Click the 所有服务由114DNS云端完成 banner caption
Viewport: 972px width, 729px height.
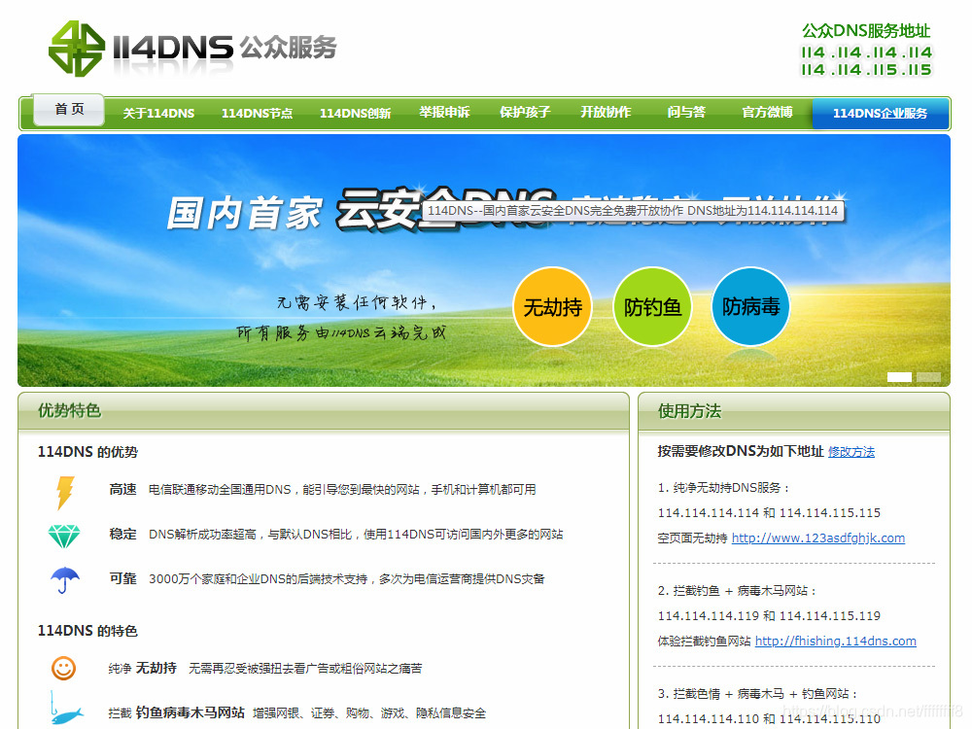341,332
